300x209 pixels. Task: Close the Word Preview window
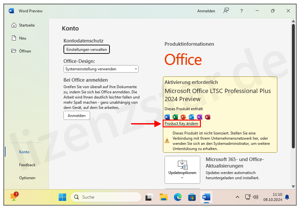(x=288, y=11)
